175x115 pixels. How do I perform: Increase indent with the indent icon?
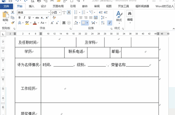tap(106, 12)
